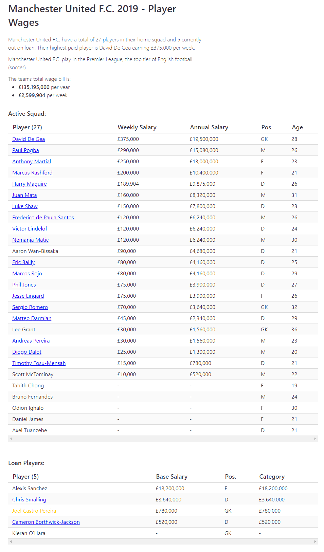Click the Age column header
Viewport: 324px width, 552px height.
tap(297, 127)
